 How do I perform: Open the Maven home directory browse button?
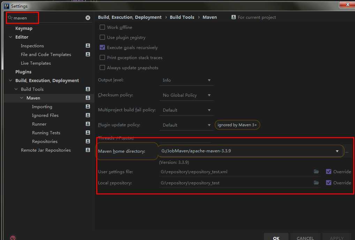click(347, 152)
